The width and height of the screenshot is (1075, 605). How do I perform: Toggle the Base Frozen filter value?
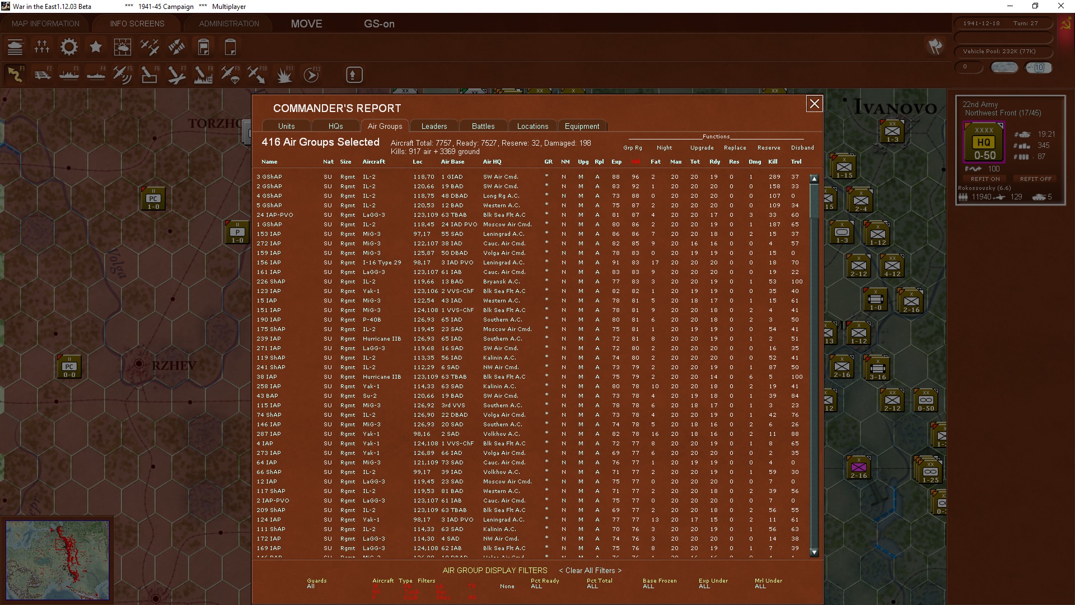point(648,587)
